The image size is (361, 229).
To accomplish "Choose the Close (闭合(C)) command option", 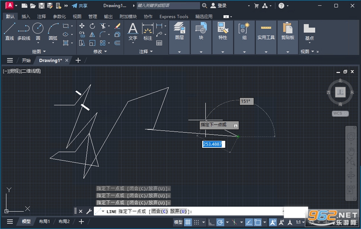I will [x=160, y=211].
